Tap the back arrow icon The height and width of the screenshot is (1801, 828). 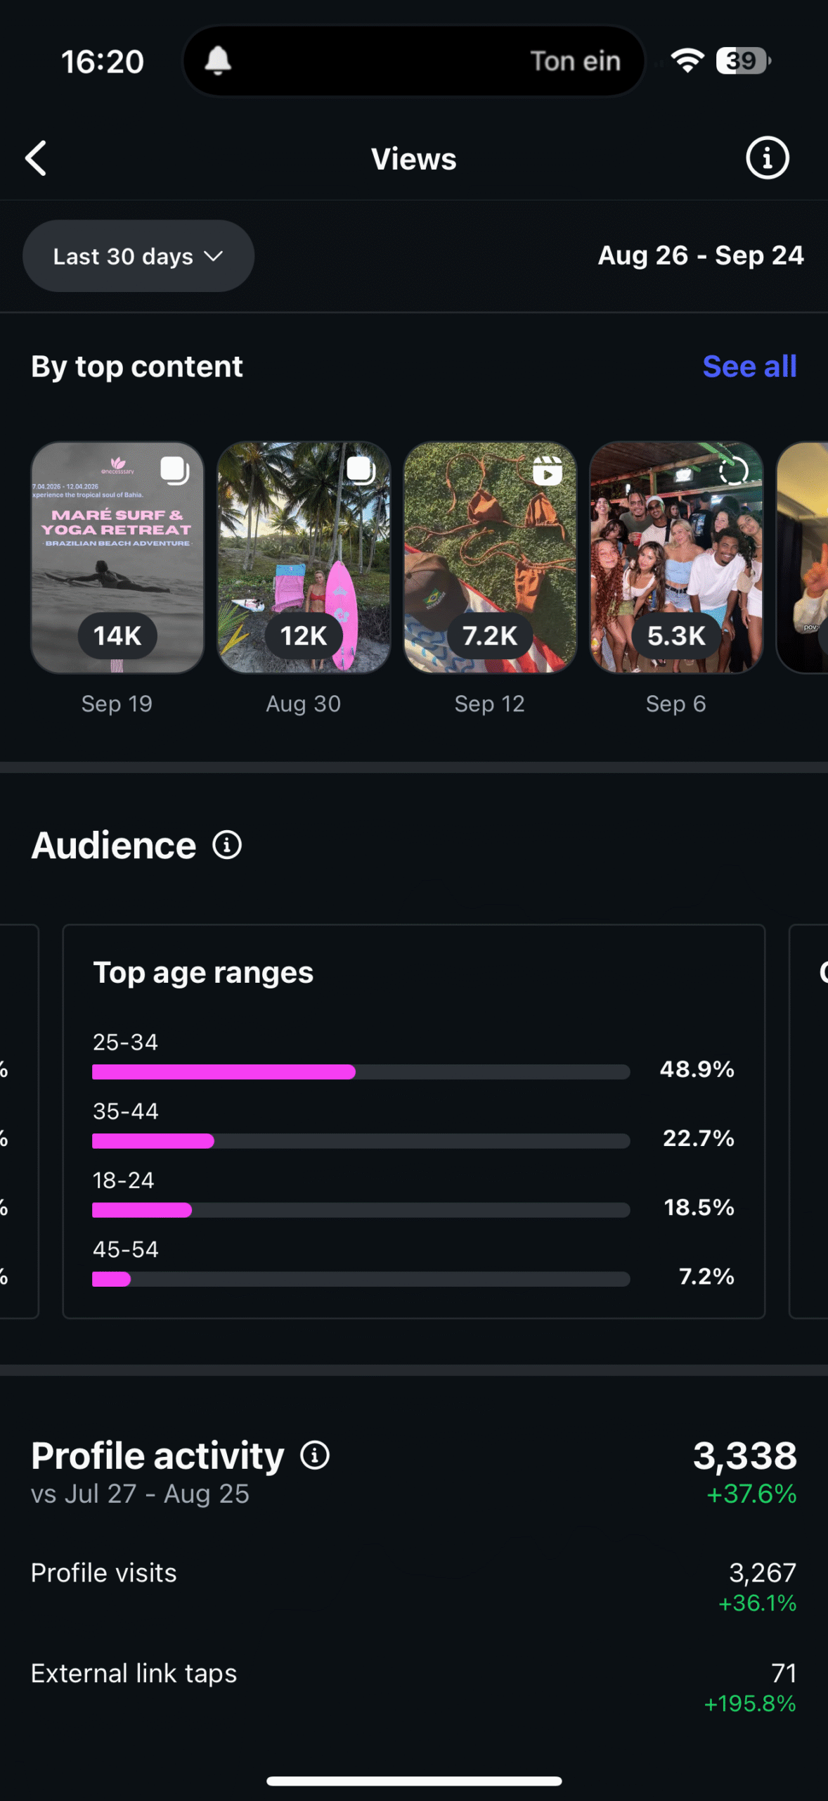pyautogui.click(x=37, y=158)
